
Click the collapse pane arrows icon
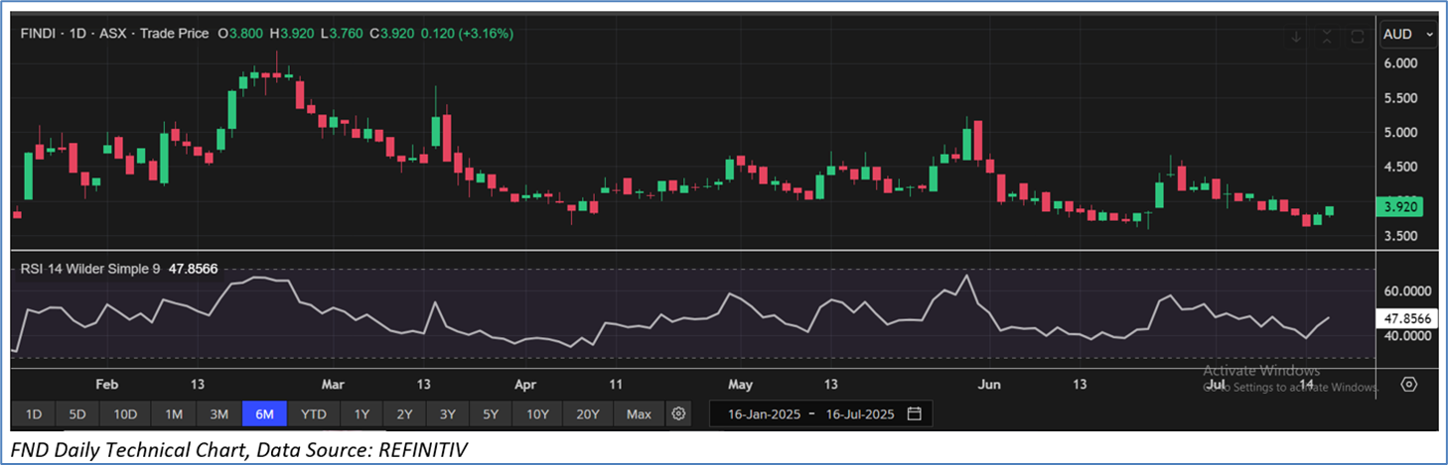(x=1327, y=37)
